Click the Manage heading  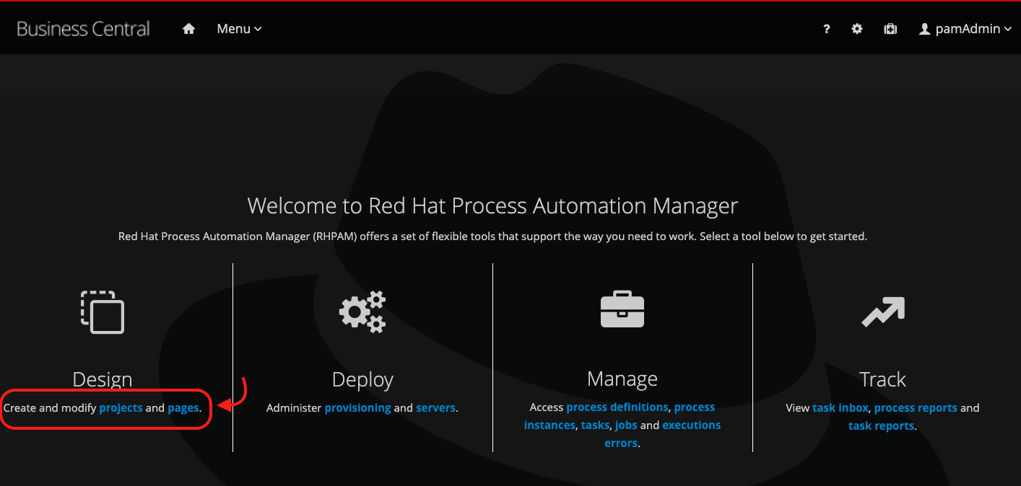[x=622, y=379]
